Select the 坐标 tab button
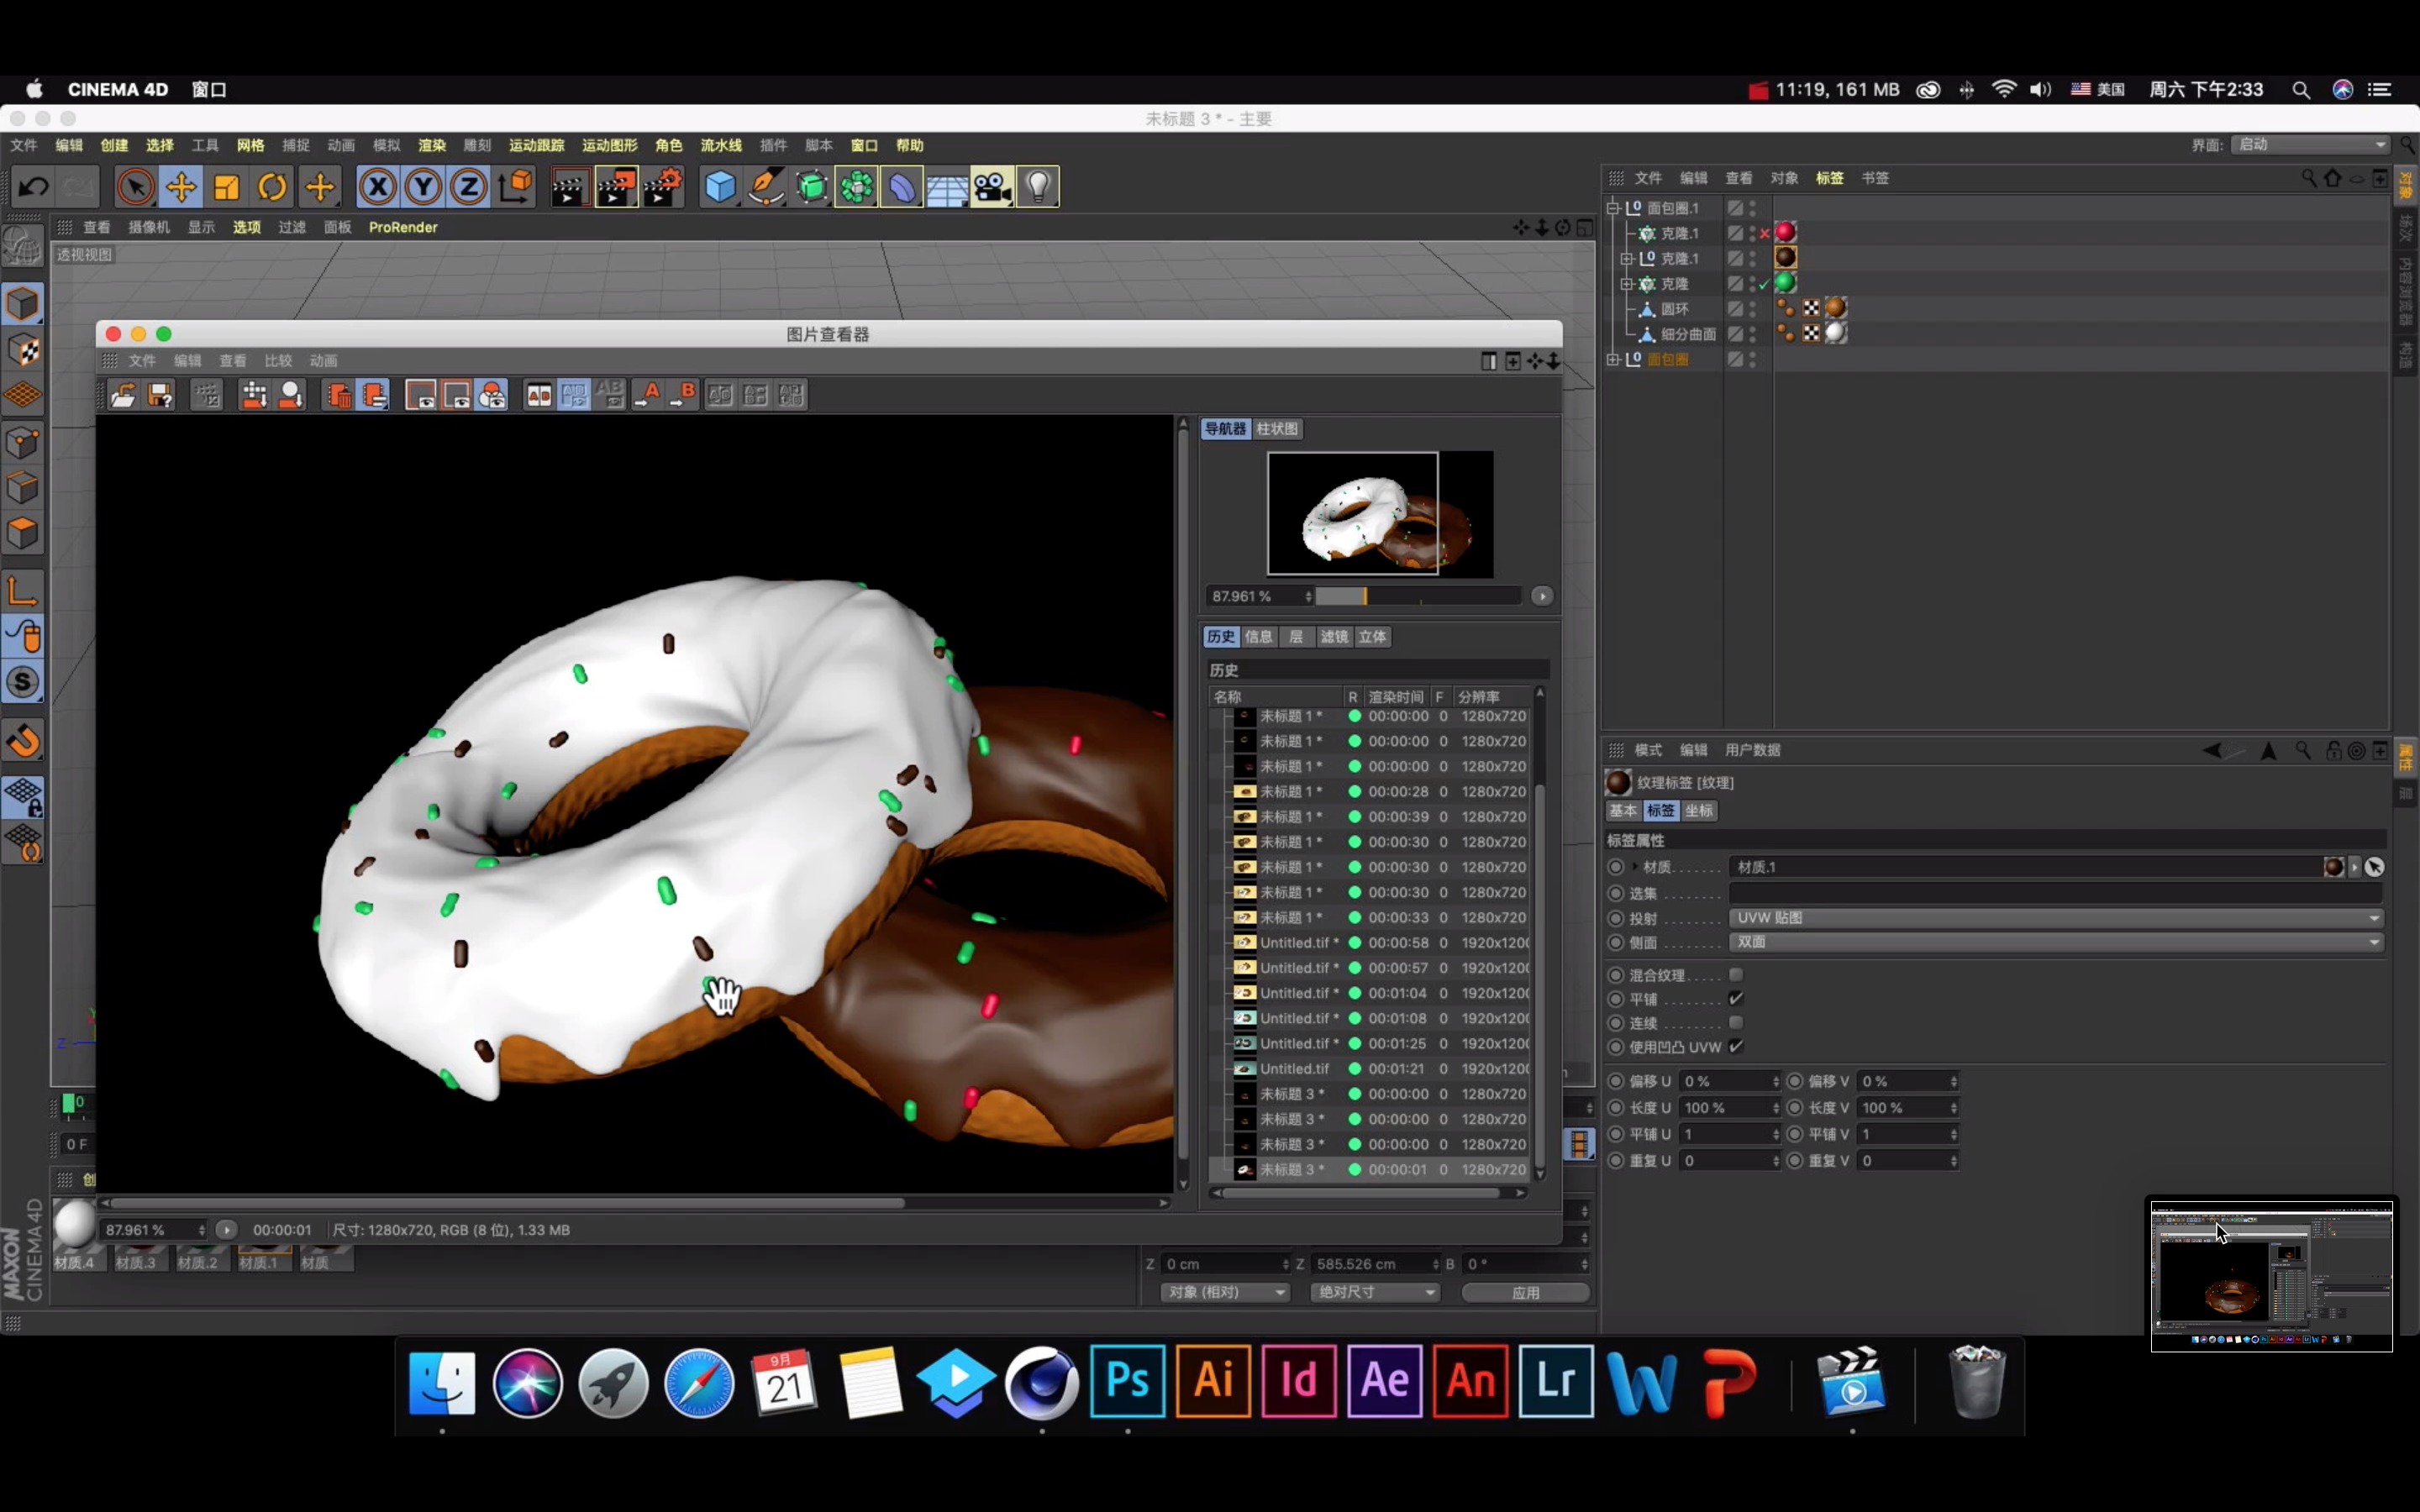 point(1698,810)
